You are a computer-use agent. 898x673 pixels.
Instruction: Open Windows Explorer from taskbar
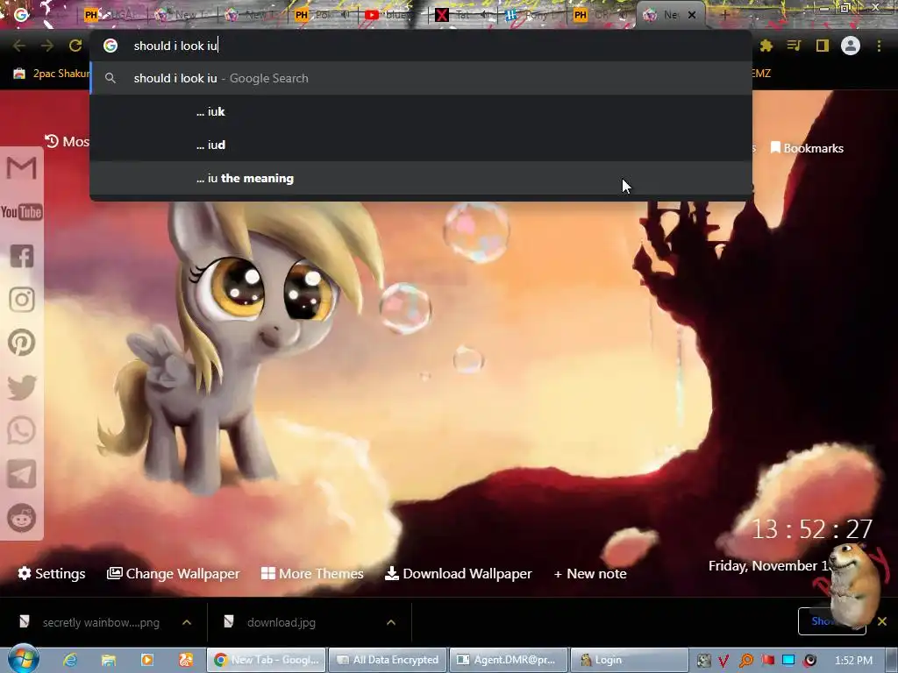108,660
